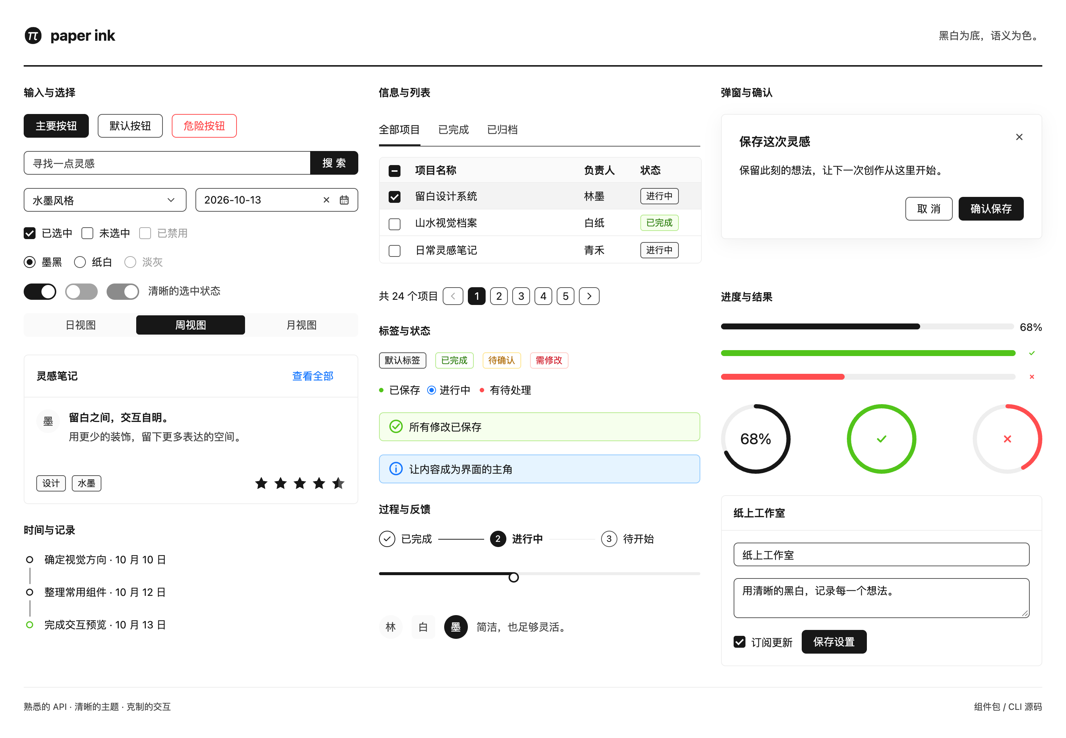The image size is (1066, 738).
Task: Click the fifth rating star
Action: (338, 484)
